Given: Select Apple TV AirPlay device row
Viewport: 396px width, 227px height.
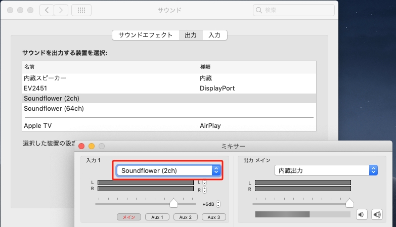Looking at the screenshot, I should click(169, 126).
